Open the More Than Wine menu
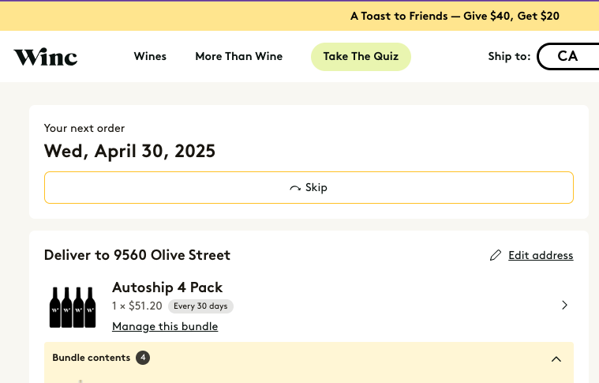The width and height of the screenshot is (599, 383). 239,57
